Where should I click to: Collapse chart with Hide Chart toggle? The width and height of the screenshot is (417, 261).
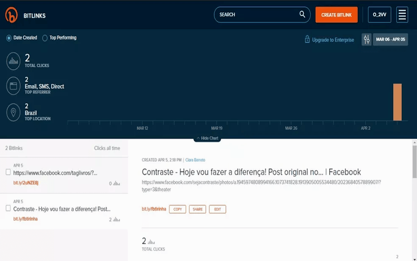[207, 138]
